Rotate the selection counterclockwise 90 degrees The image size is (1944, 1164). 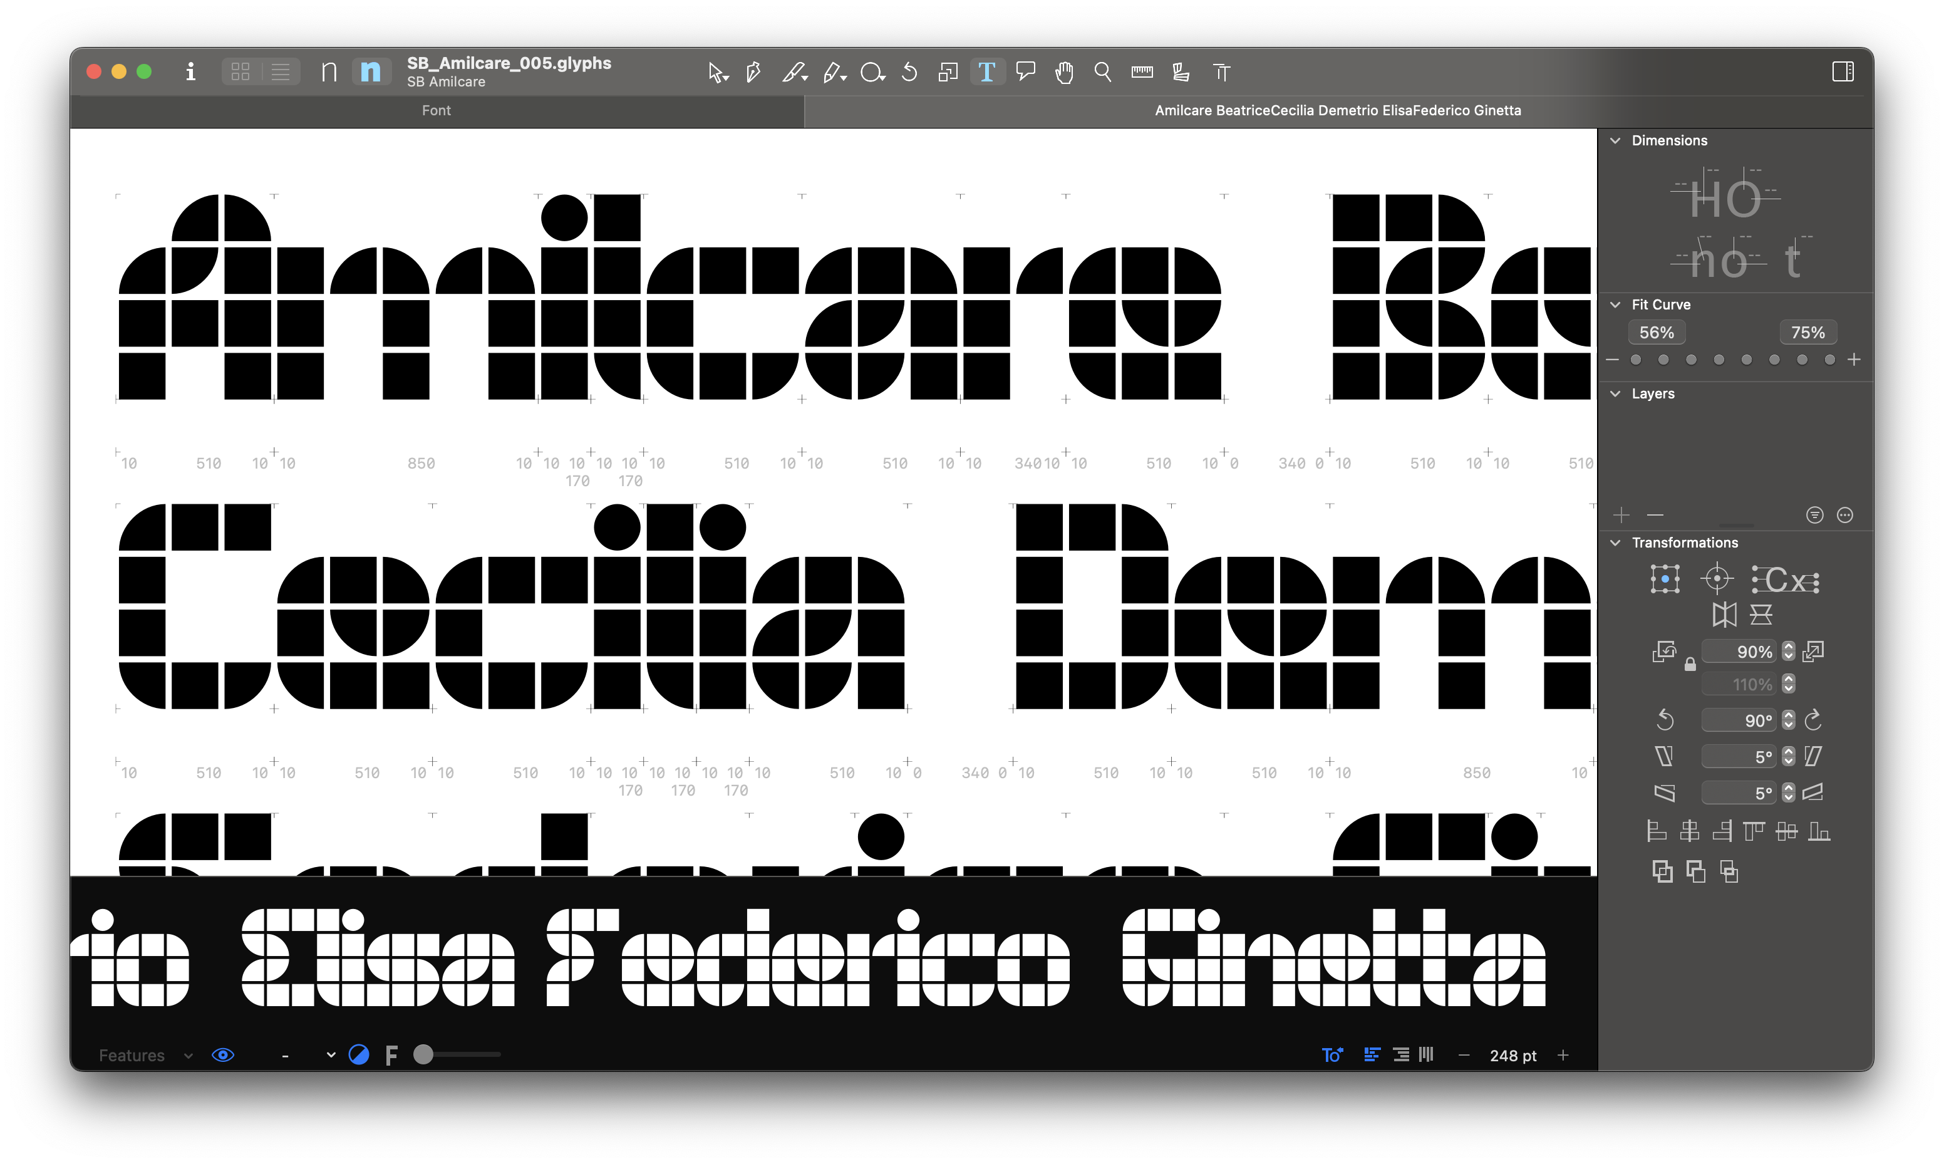point(1666,720)
